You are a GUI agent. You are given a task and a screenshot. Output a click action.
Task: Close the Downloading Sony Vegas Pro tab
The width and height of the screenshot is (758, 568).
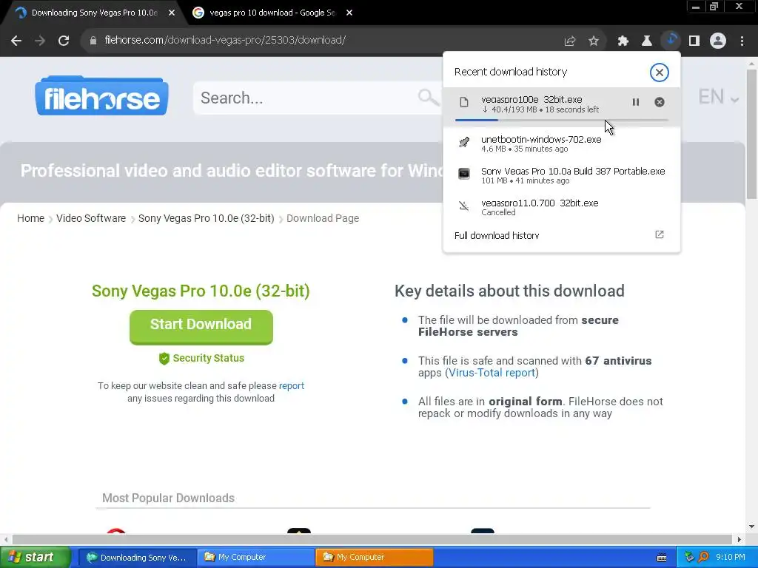click(172, 13)
